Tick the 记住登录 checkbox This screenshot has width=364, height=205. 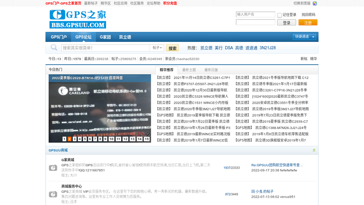click(x=279, y=15)
